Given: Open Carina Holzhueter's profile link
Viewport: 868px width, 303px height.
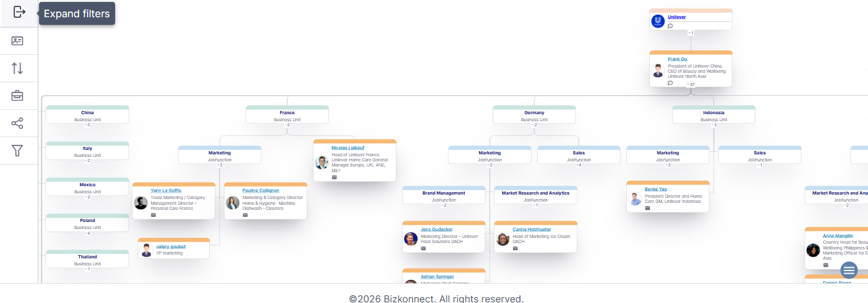Looking at the screenshot, I should pos(532,229).
